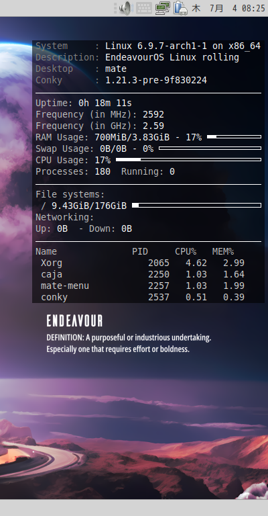Image resolution: width=268 pixels, height=516 pixels.
Task: Click the Conky version '1.21.3-pre-9f830224'
Action: 156,81
